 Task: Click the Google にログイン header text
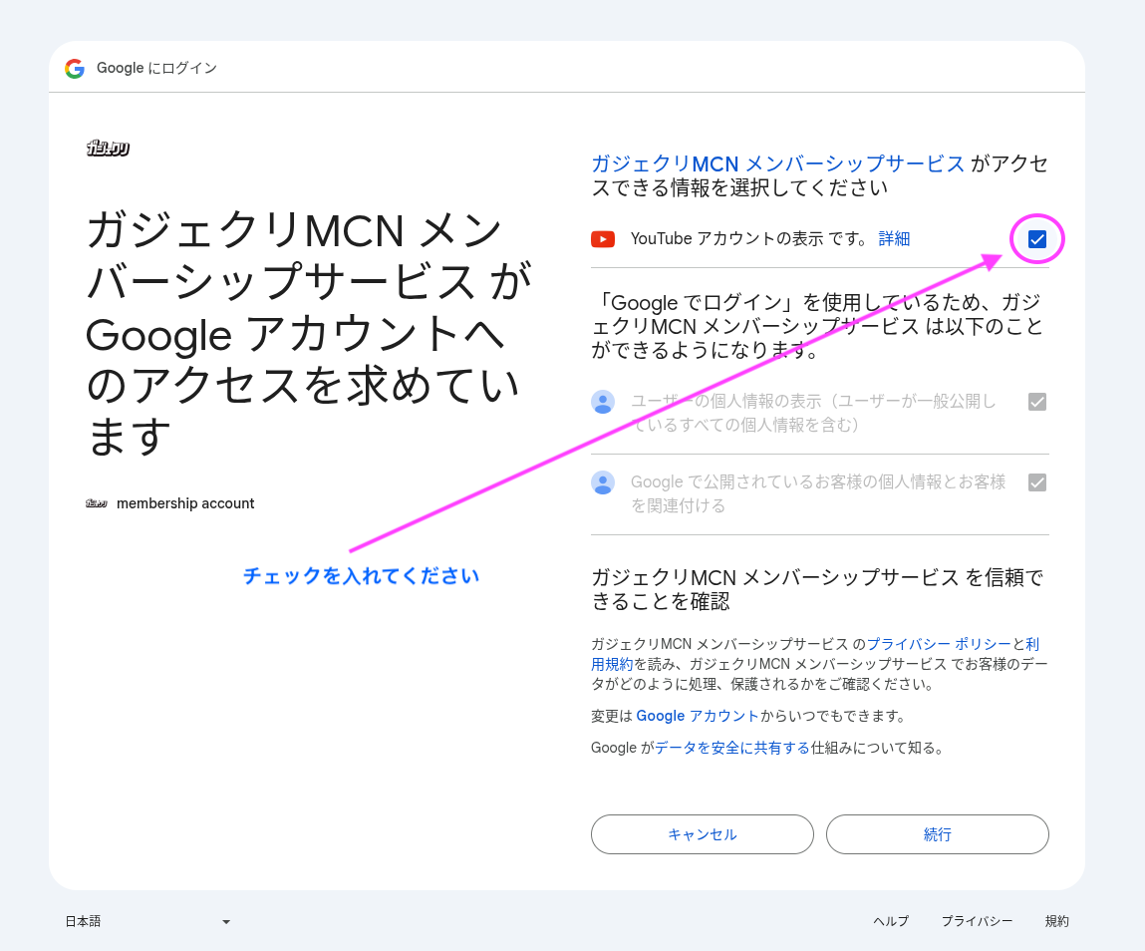pyautogui.click(x=157, y=68)
